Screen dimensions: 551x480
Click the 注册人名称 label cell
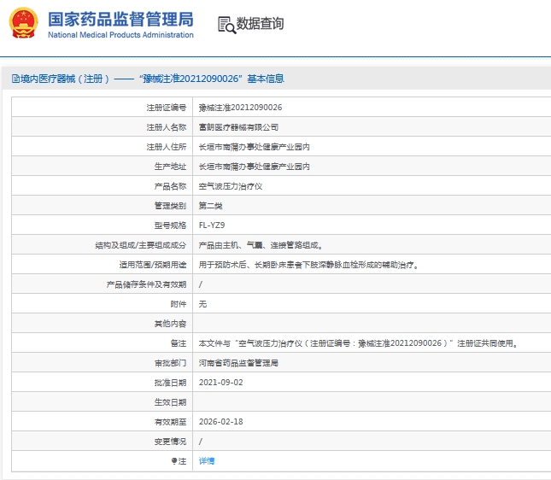pos(103,127)
